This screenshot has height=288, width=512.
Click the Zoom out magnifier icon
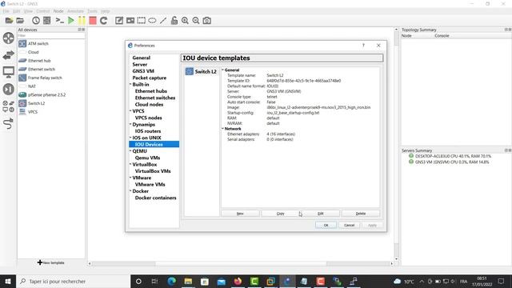(x=196, y=21)
